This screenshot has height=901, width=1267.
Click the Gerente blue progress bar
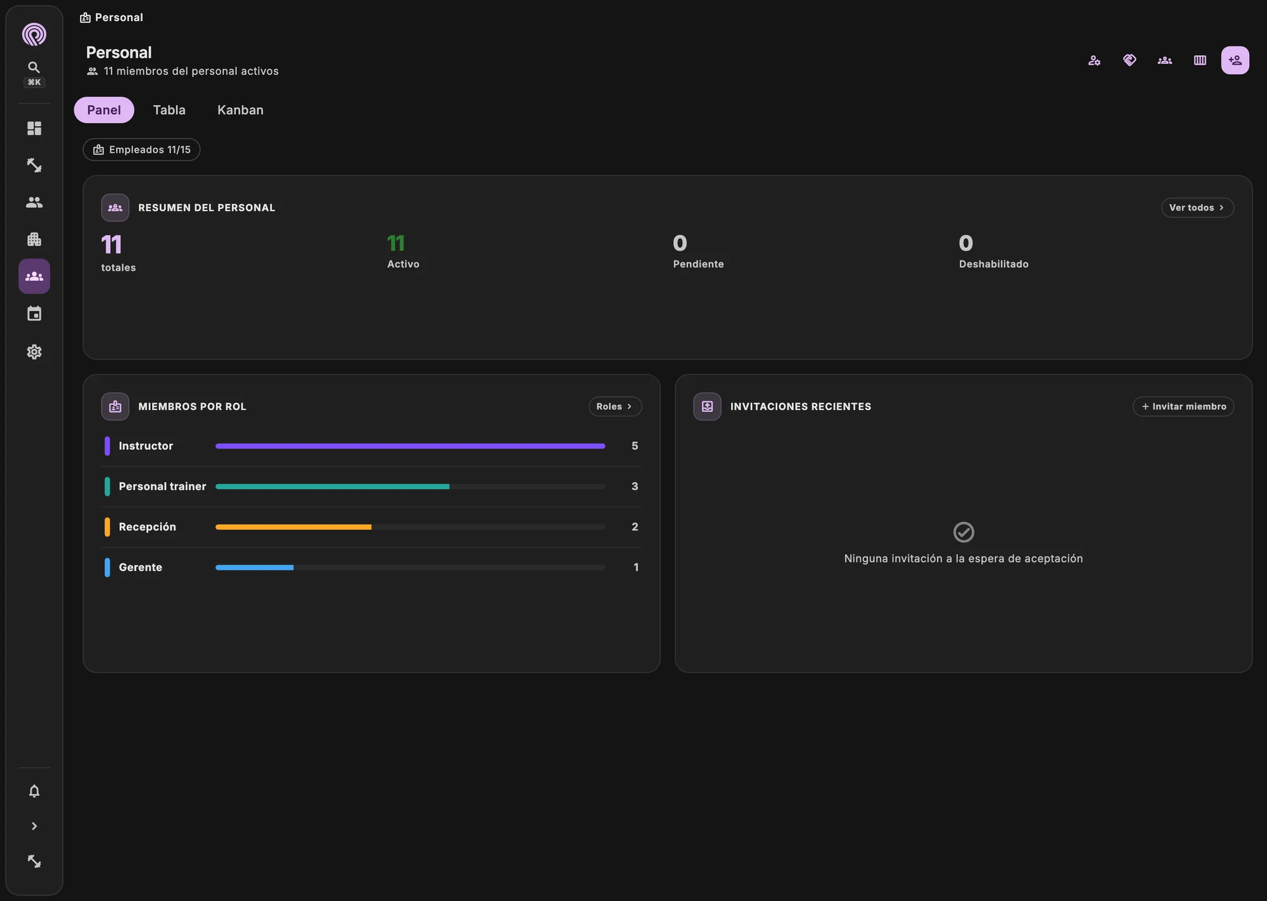click(255, 568)
